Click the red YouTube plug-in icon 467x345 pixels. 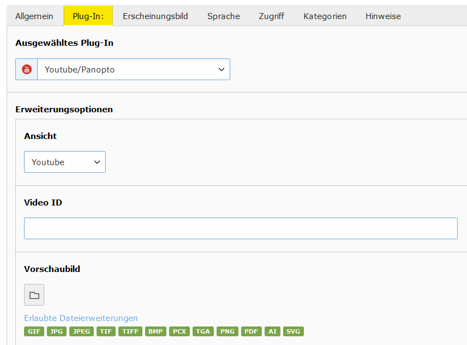click(27, 69)
